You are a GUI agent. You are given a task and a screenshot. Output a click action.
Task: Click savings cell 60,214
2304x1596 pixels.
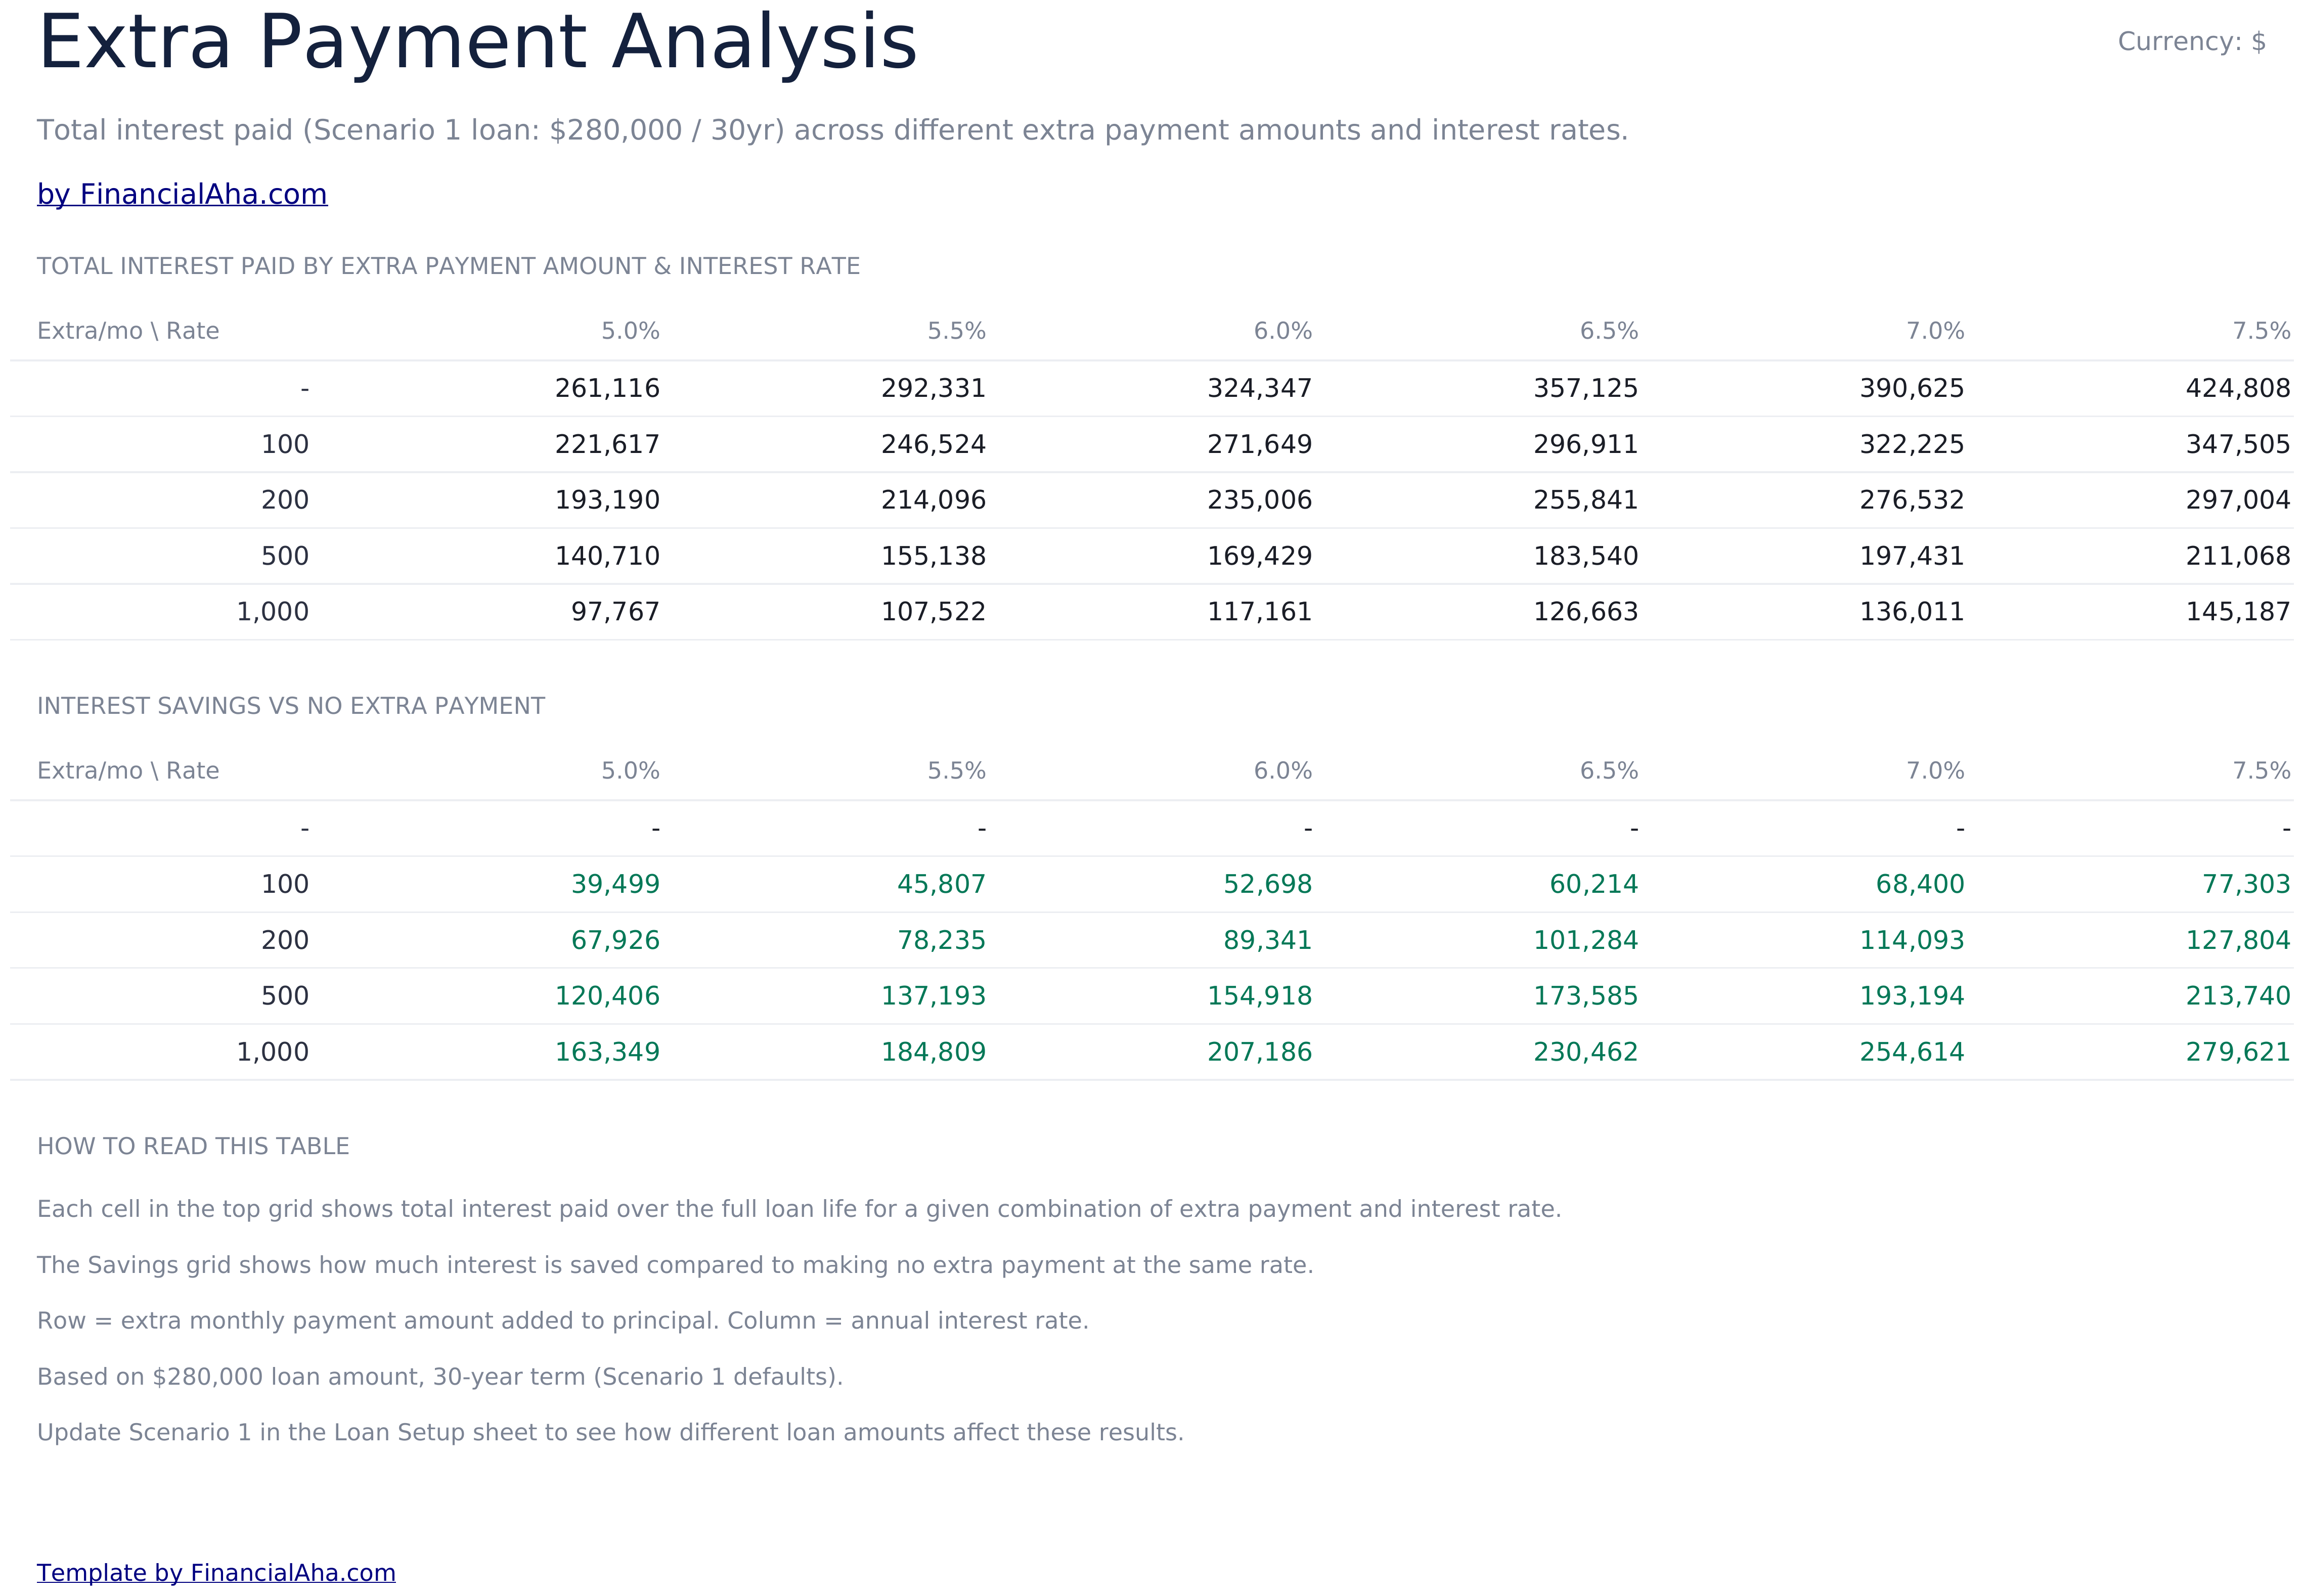(1593, 884)
